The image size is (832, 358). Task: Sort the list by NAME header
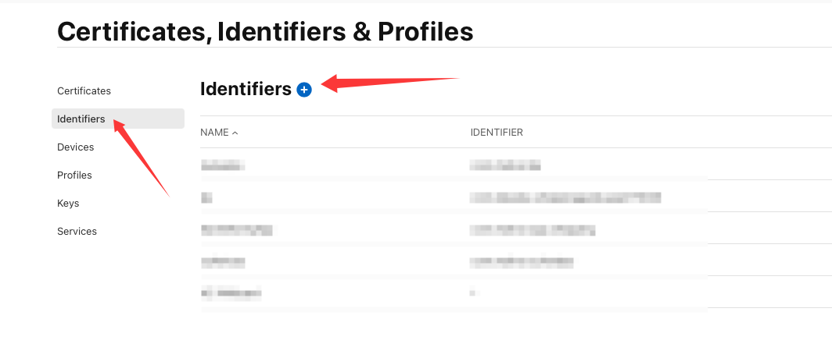click(214, 133)
